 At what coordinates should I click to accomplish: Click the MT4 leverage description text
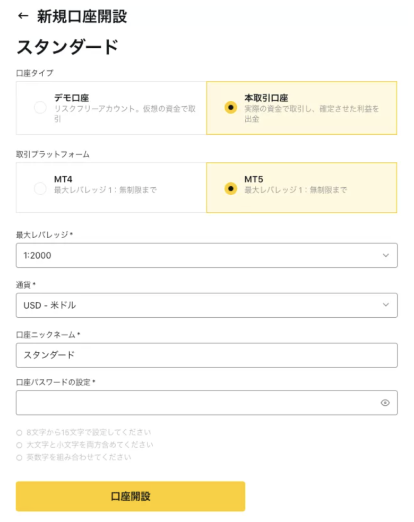click(x=105, y=190)
